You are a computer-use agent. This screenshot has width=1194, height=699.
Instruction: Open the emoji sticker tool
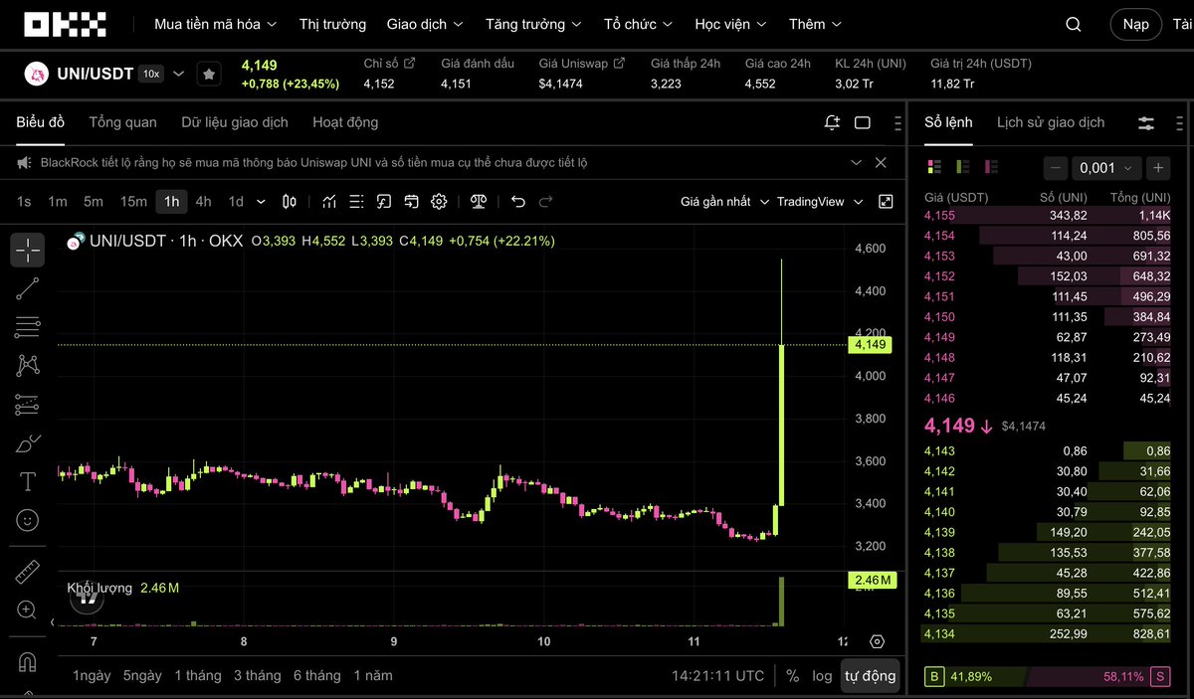[x=28, y=520]
